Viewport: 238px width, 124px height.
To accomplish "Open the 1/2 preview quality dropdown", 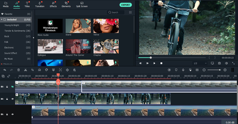I will pyautogui.click(x=200, y=63).
